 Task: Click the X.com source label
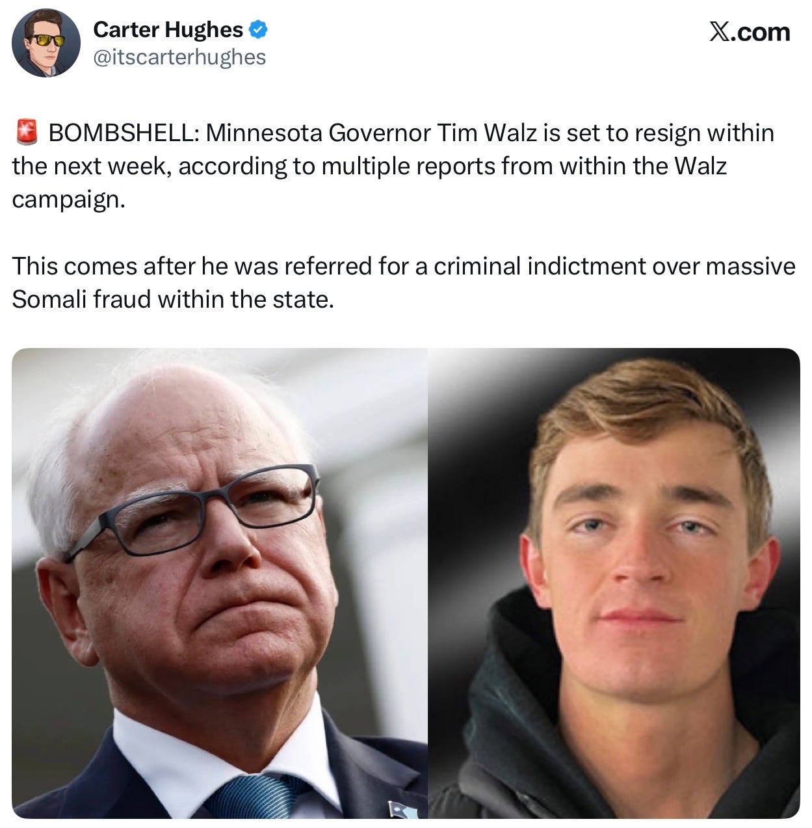click(750, 32)
